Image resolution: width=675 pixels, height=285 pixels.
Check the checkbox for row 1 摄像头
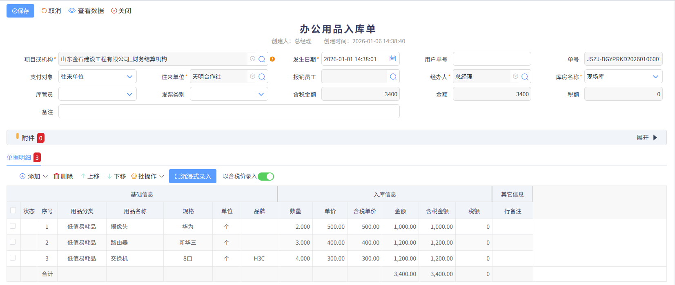13,226
